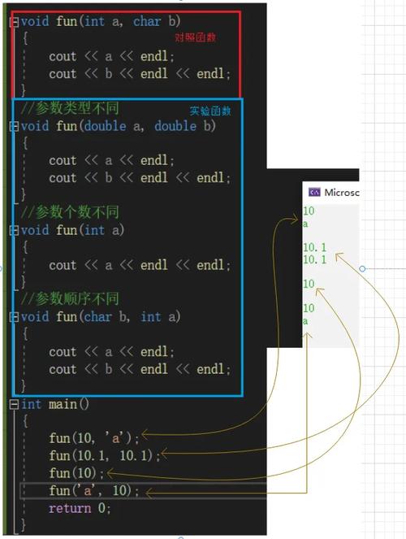Click cout << a << endl; inside fun(char b, int a)
This screenshot has height=539, width=406.
tap(111, 352)
